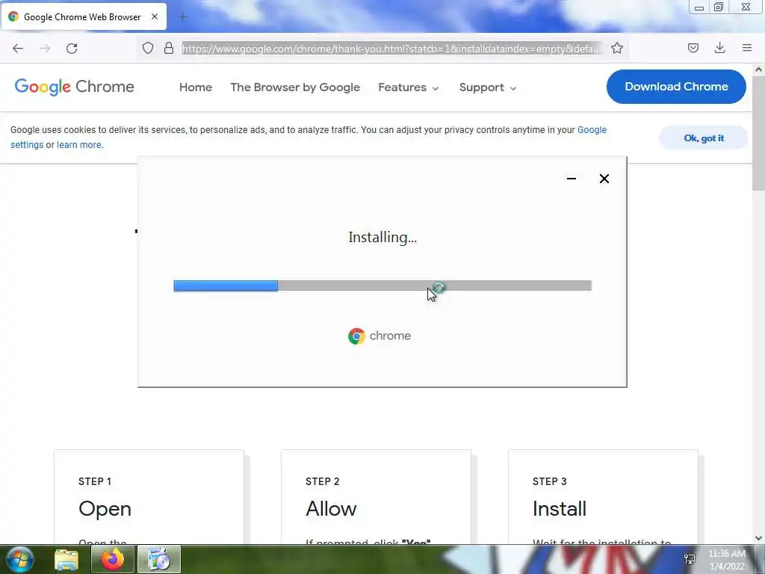Click the scrollbar down arrow
This screenshot has height=574, width=765.
pyautogui.click(x=758, y=538)
